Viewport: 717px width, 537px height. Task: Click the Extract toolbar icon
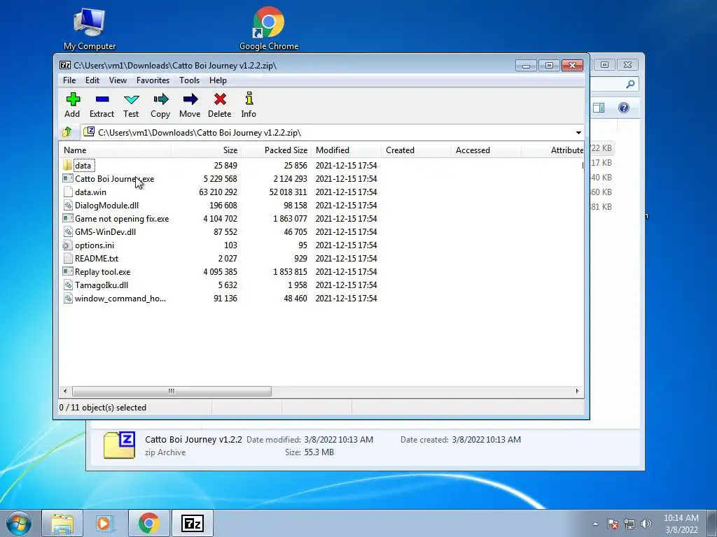click(102, 99)
